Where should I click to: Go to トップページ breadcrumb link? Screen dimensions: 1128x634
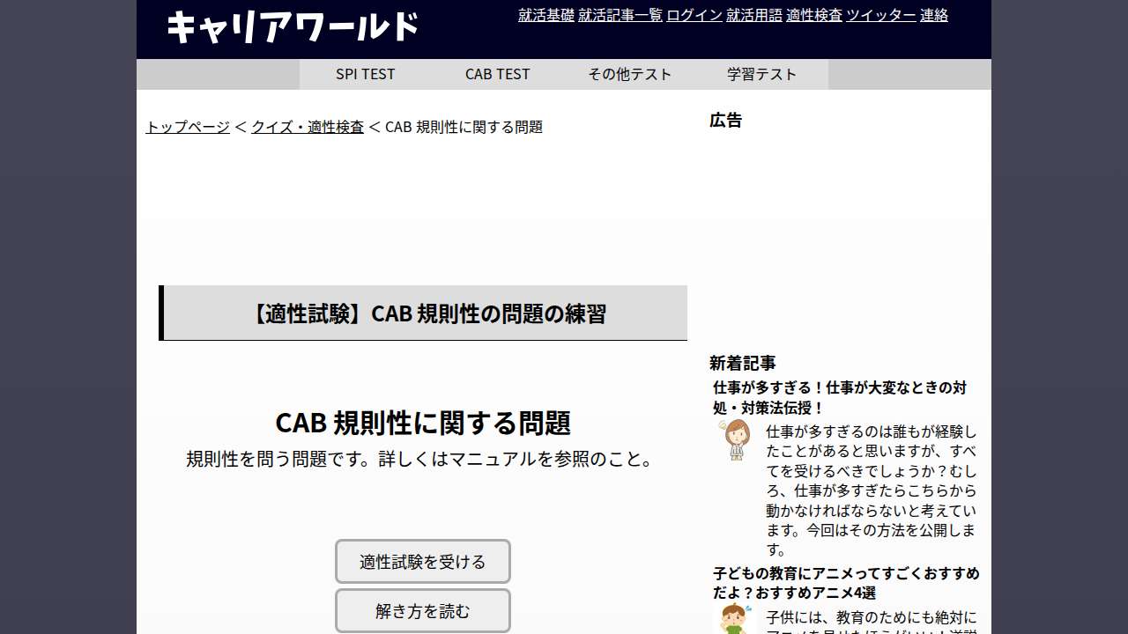tap(188, 127)
